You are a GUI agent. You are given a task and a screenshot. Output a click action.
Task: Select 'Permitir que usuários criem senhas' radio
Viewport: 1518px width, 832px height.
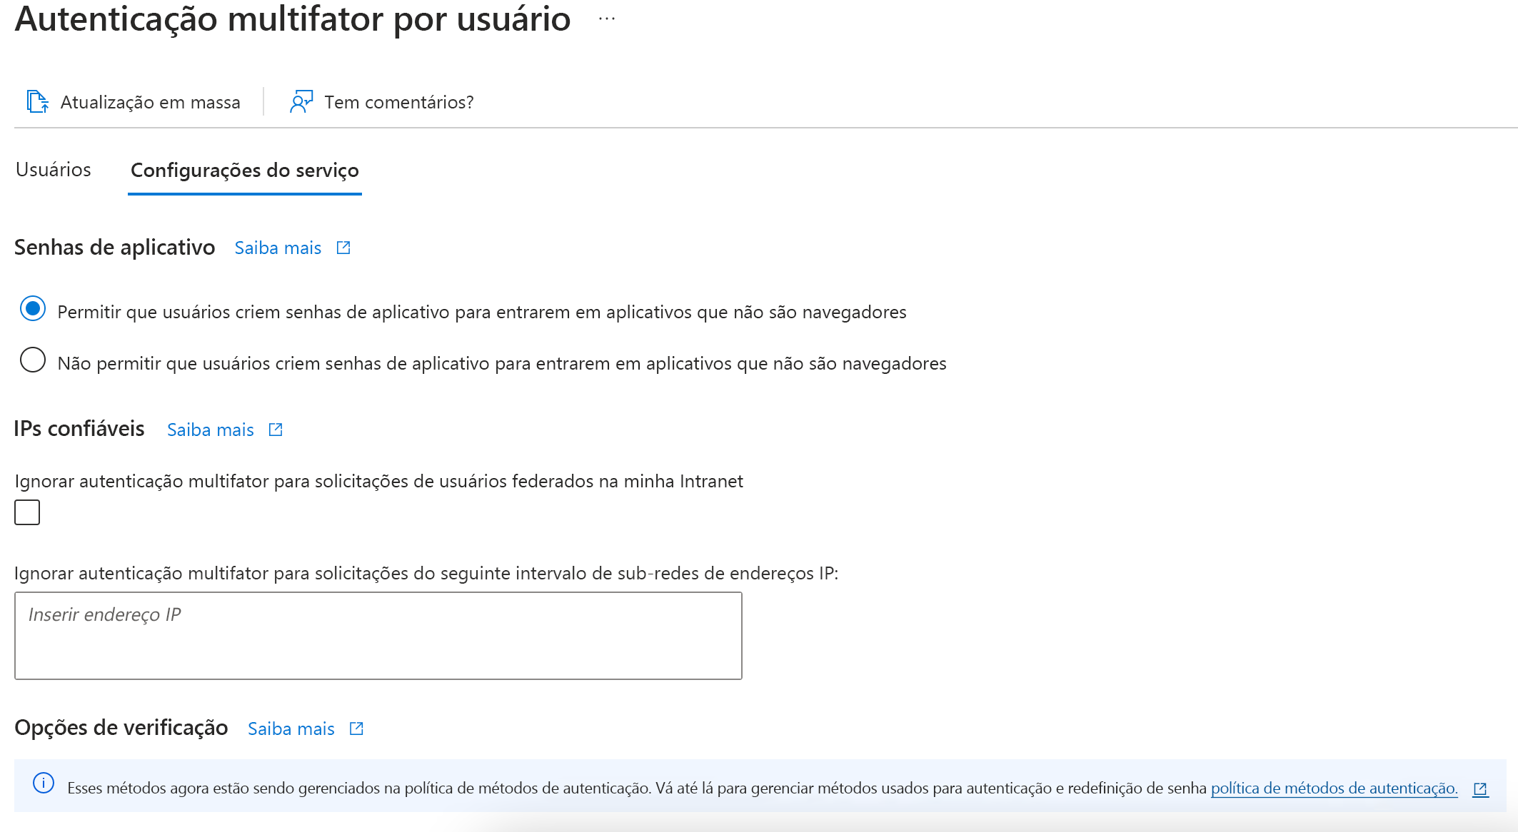tap(33, 308)
